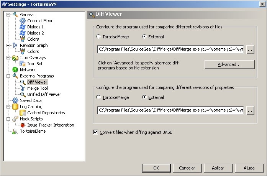Select TortoiseMerge radio for comparing files
The image size is (267, 176).
[98, 37]
